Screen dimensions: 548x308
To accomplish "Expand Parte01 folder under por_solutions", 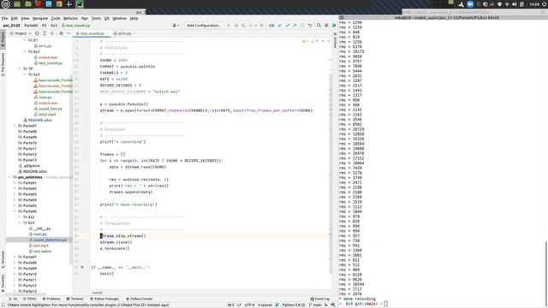I will click(x=15, y=182).
